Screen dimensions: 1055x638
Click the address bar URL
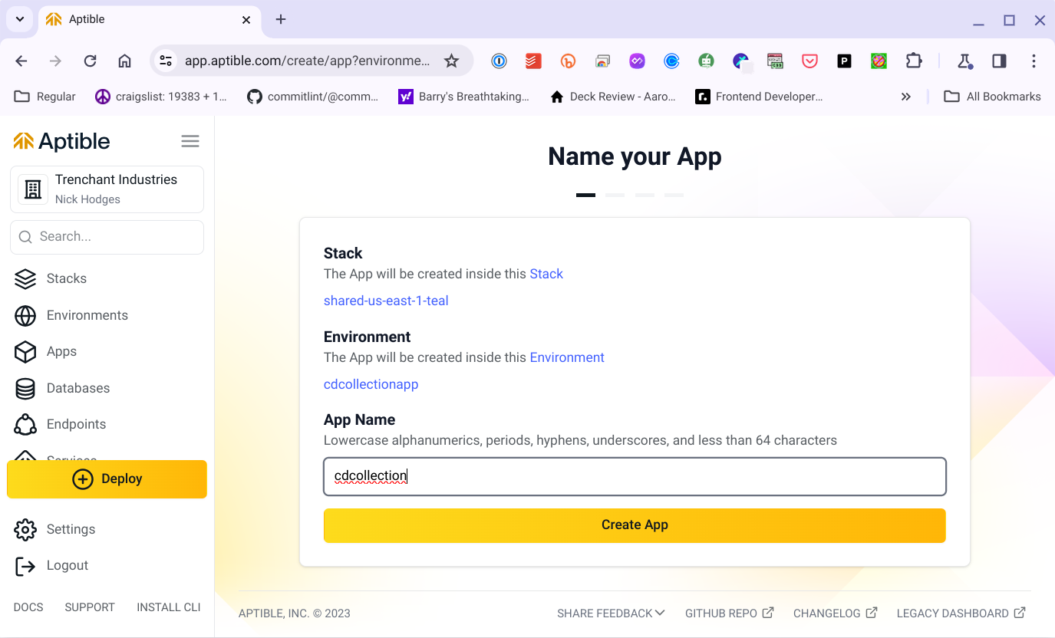(308, 61)
